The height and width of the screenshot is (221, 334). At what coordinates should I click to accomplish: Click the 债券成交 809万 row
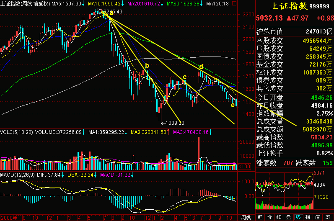[294, 80]
